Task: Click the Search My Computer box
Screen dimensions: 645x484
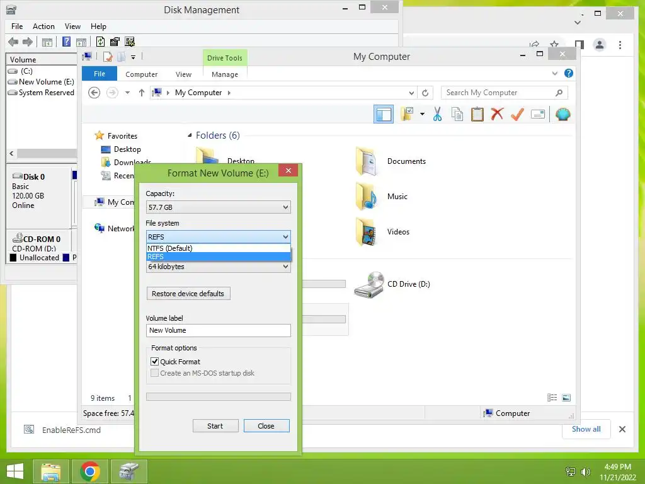Action: (x=505, y=93)
